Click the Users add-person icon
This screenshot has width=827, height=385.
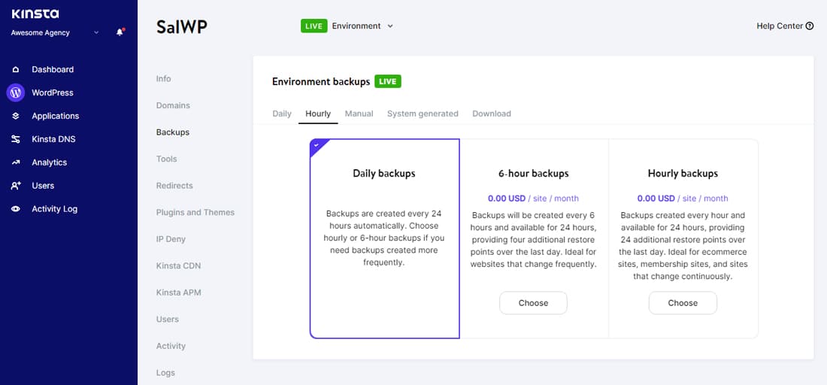16,186
